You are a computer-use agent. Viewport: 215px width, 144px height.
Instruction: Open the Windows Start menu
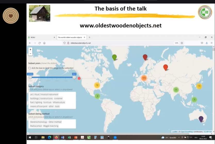pyautogui.click(x=30, y=137)
